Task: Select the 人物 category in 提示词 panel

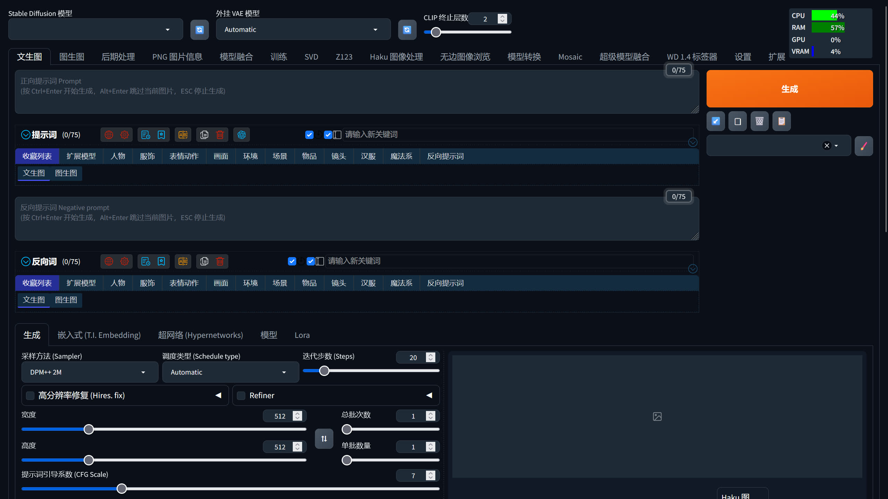Action: [118, 156]
